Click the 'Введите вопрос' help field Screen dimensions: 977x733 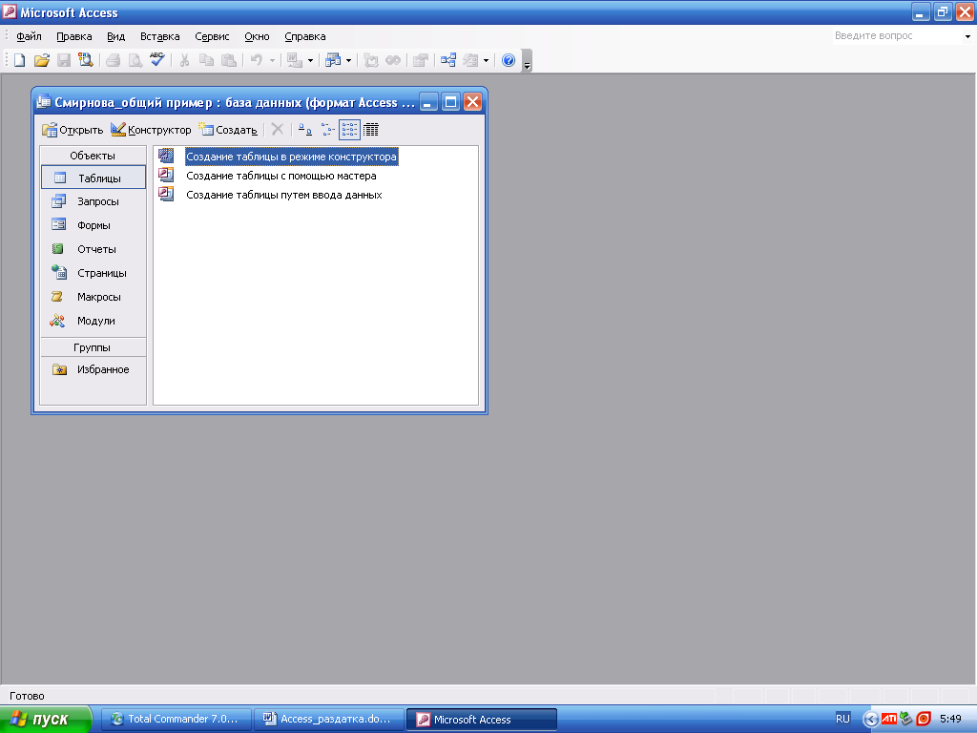pos(897,36)
